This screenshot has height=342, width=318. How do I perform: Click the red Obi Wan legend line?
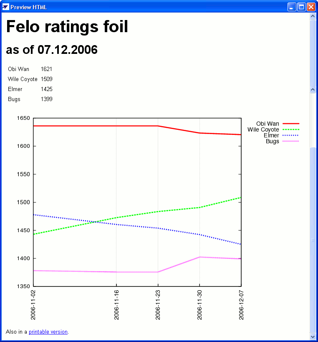[291, 124]
